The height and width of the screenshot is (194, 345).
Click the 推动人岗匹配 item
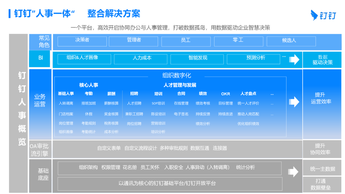(x=248, y=114)
